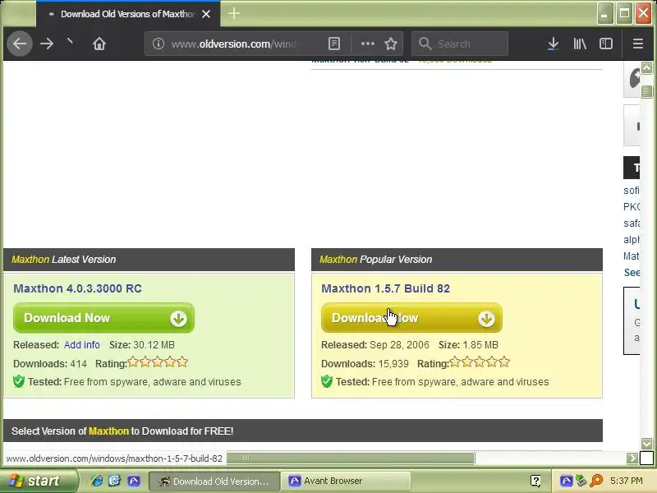Viewport: 657px width, 493px height.
Task: Bookmark this page with the star icon
Action: [x=391, y=44]
